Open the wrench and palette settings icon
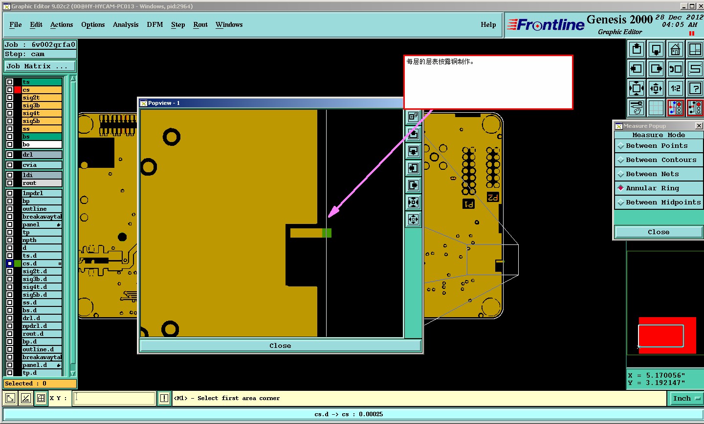704x424 pixels. 637,108
